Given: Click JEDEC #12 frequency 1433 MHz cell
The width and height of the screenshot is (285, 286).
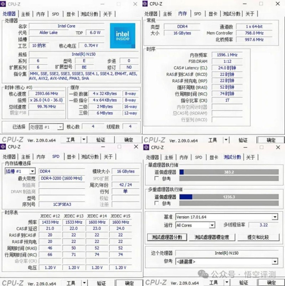Looking at the screenshot, I should (50, 222).
